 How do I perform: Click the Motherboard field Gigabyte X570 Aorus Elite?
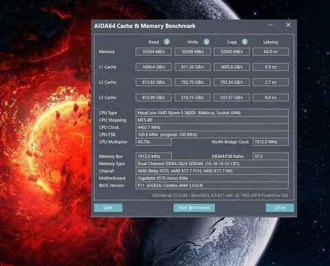pos(212,178)
